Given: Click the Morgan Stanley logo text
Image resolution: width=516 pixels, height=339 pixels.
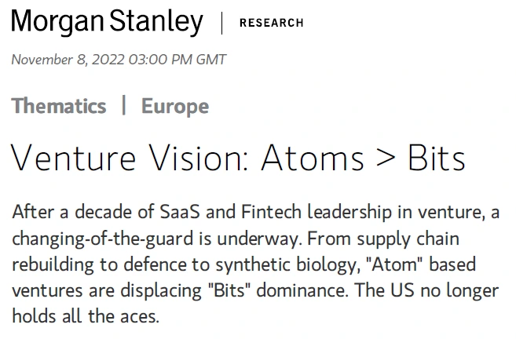Looking at the screenshot, I should coord(107,22).
